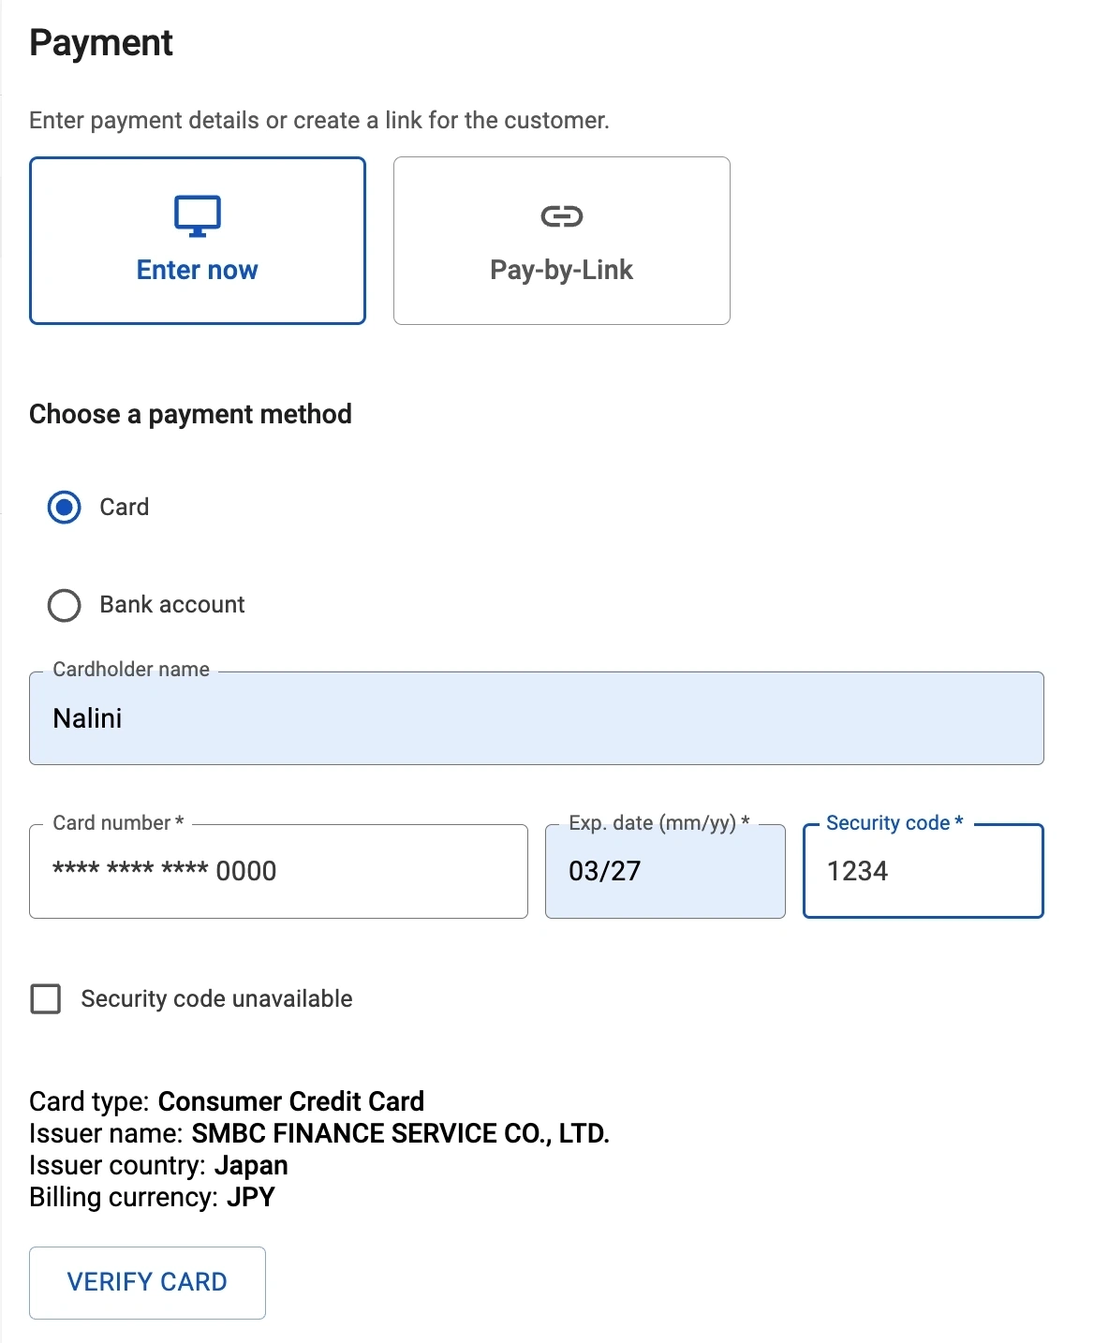1094x1343 pixels.
Task: Focus the Card number input field
Action: click(x=278, y=871)
